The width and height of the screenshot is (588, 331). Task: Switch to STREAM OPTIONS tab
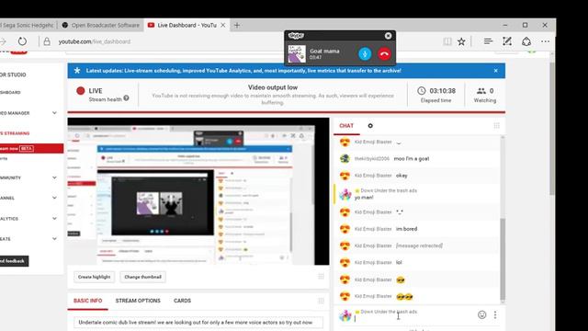(138, 301)
